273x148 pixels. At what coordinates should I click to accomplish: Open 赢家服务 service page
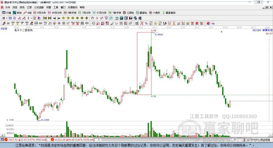[169, 13]
